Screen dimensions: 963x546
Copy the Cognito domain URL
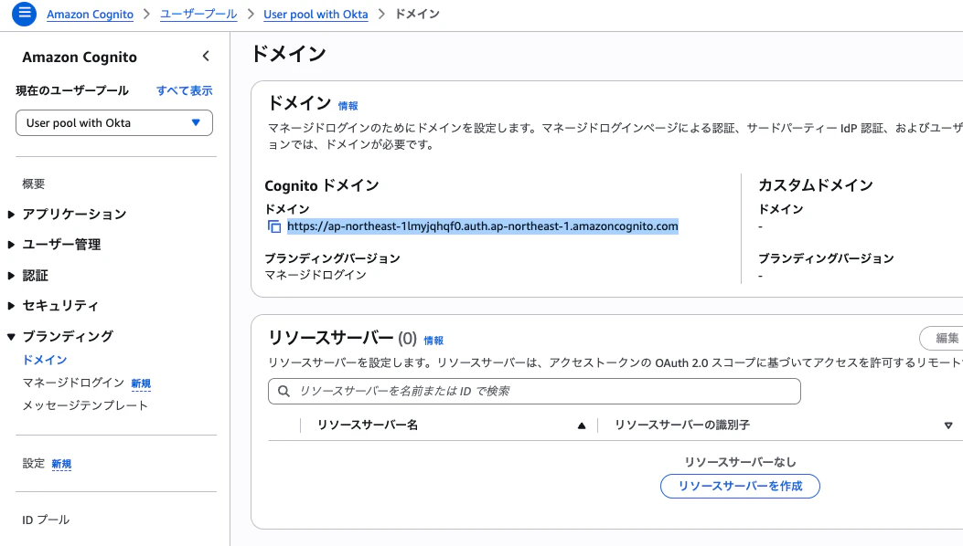[273, 226]
